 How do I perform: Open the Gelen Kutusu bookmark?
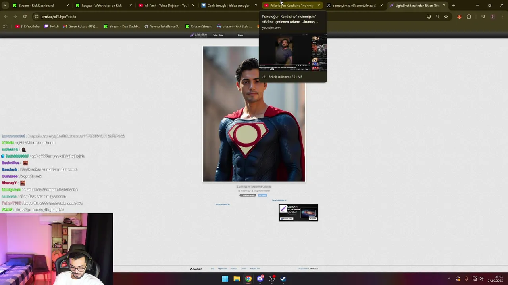pos(80,27)
